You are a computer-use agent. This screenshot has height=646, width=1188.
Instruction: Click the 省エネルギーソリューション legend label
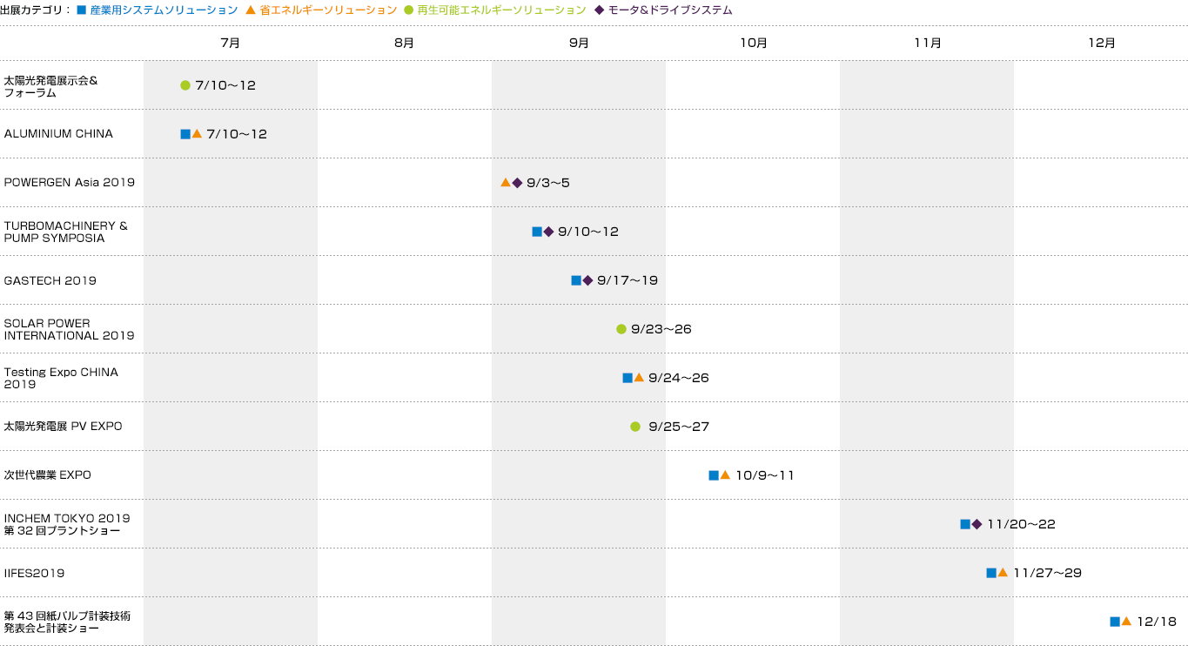pyautogui.click(x=328, y=10)
